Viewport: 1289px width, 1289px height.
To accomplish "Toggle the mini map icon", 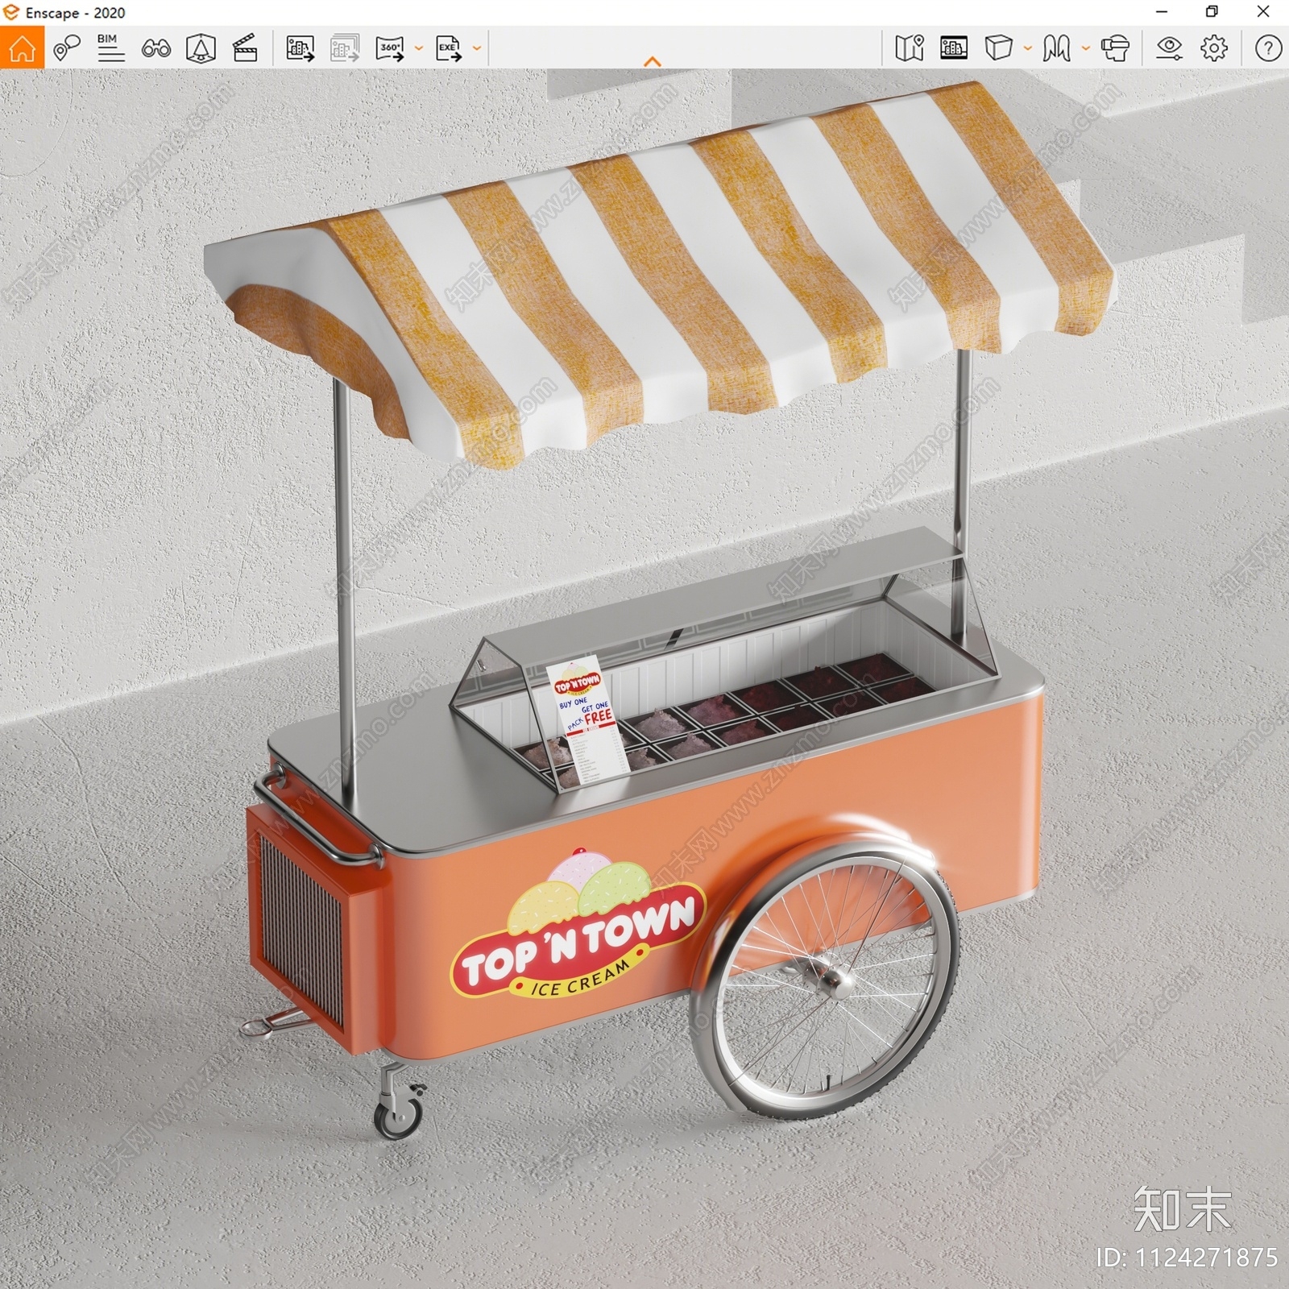I will (909, 48).
